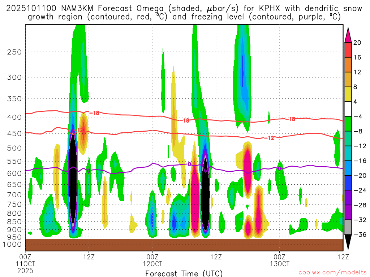Click the 950 pressure level label
370x277 pixels.
point(14,237)
